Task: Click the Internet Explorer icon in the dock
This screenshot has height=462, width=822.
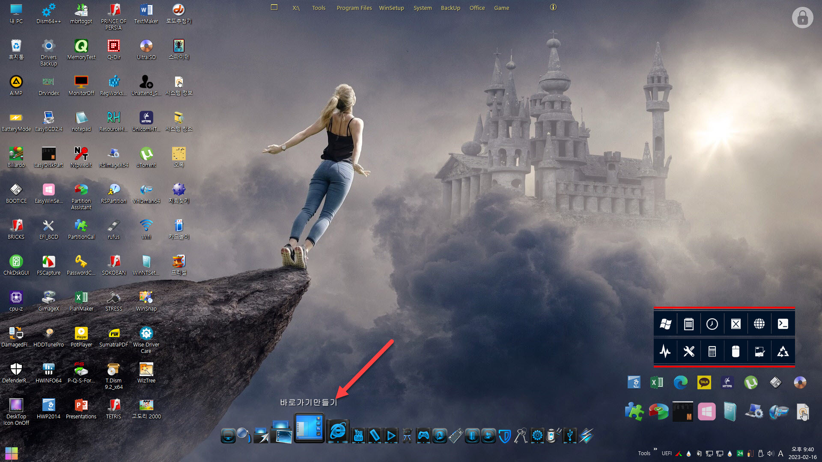Action: 338,432
